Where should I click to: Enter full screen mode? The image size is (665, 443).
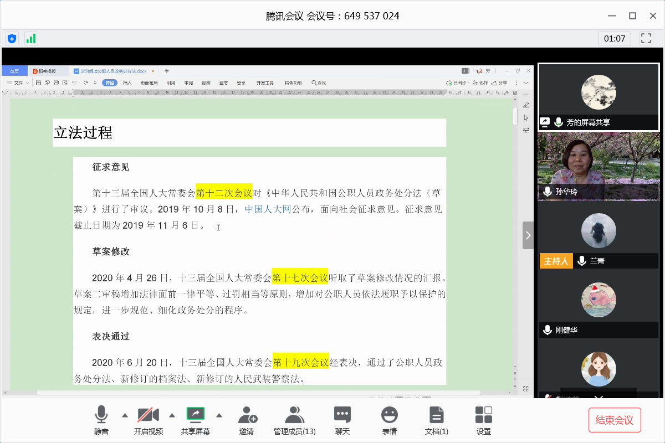point(646,38)
